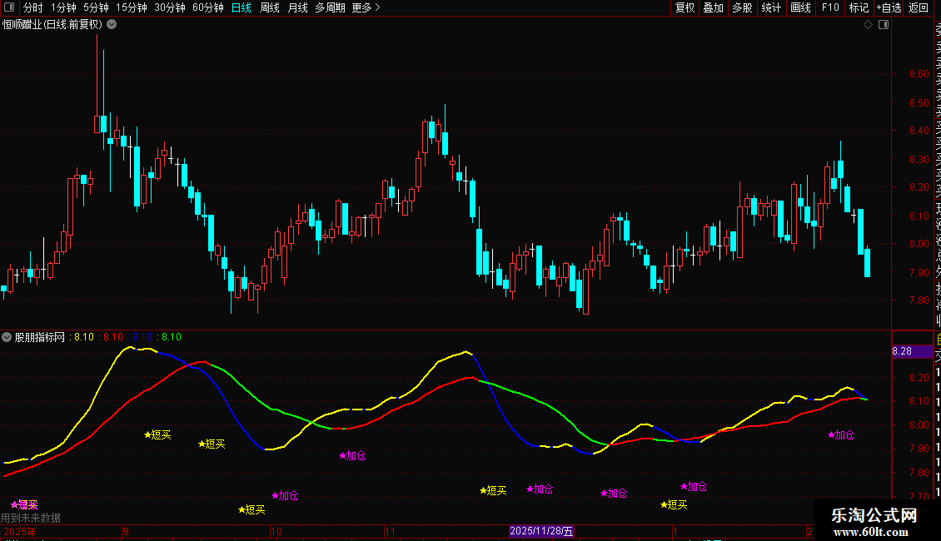This screenshot has height=541, width=941.
Task: Select the 1分钟 timeframe
Action: [x=63, y=7]
